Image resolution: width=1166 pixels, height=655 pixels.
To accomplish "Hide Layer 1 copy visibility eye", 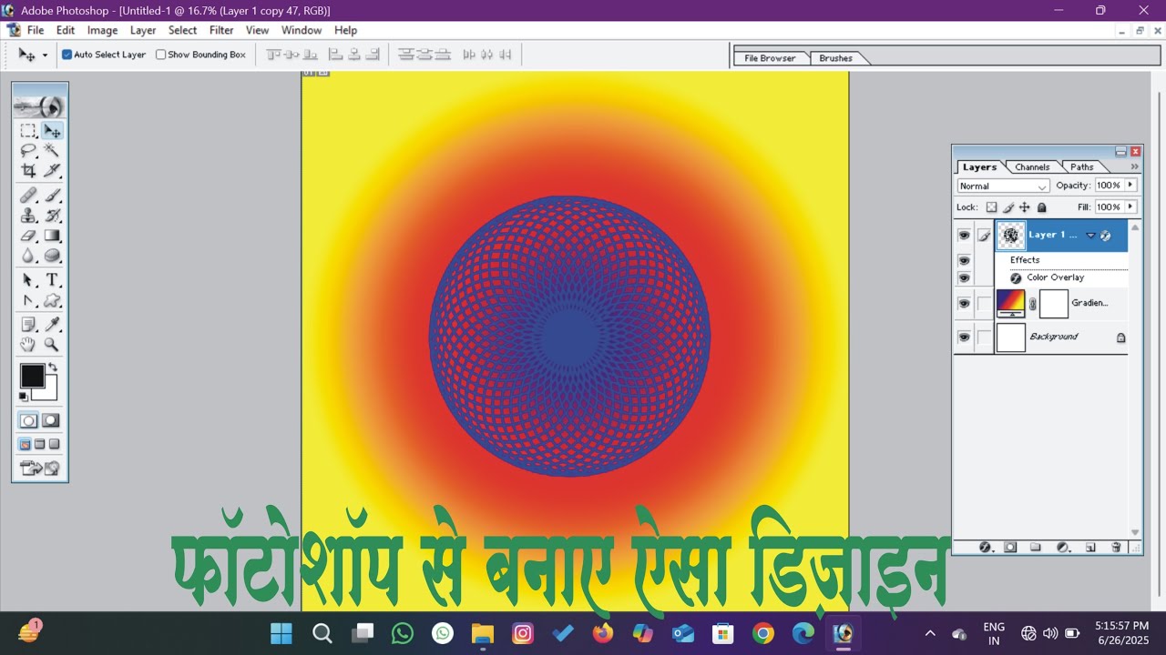I will click(964, 236).
